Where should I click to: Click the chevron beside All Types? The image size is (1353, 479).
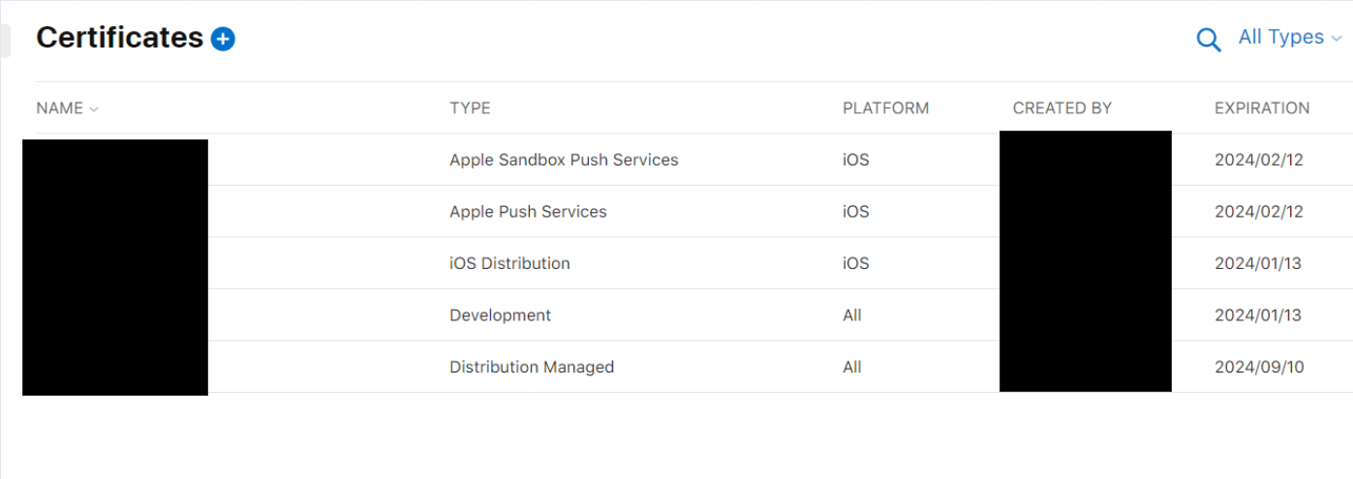point(1336,40)
